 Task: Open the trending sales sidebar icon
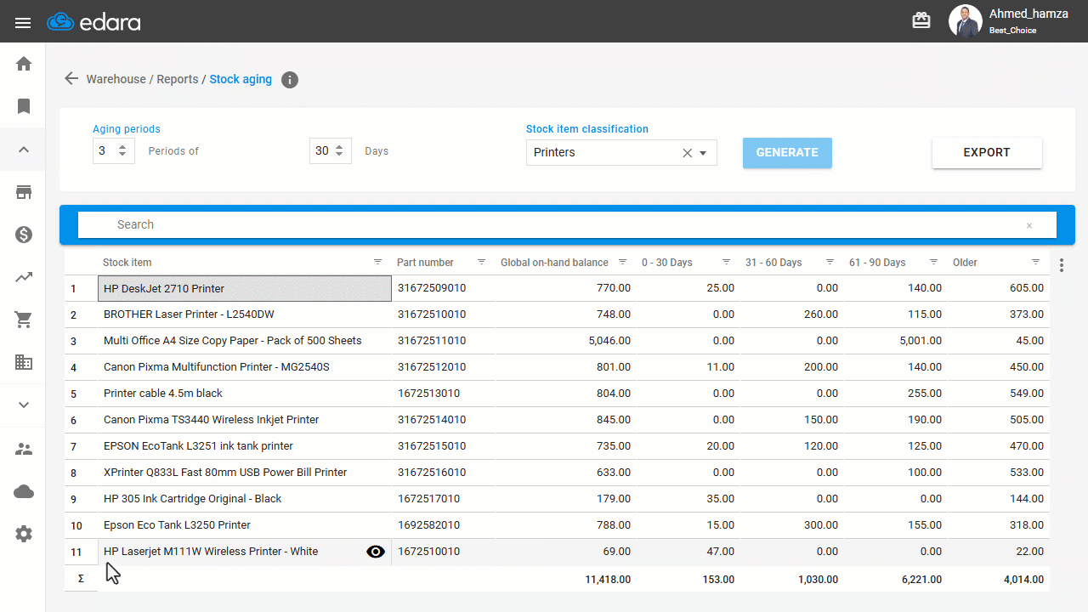coord(24,277)
